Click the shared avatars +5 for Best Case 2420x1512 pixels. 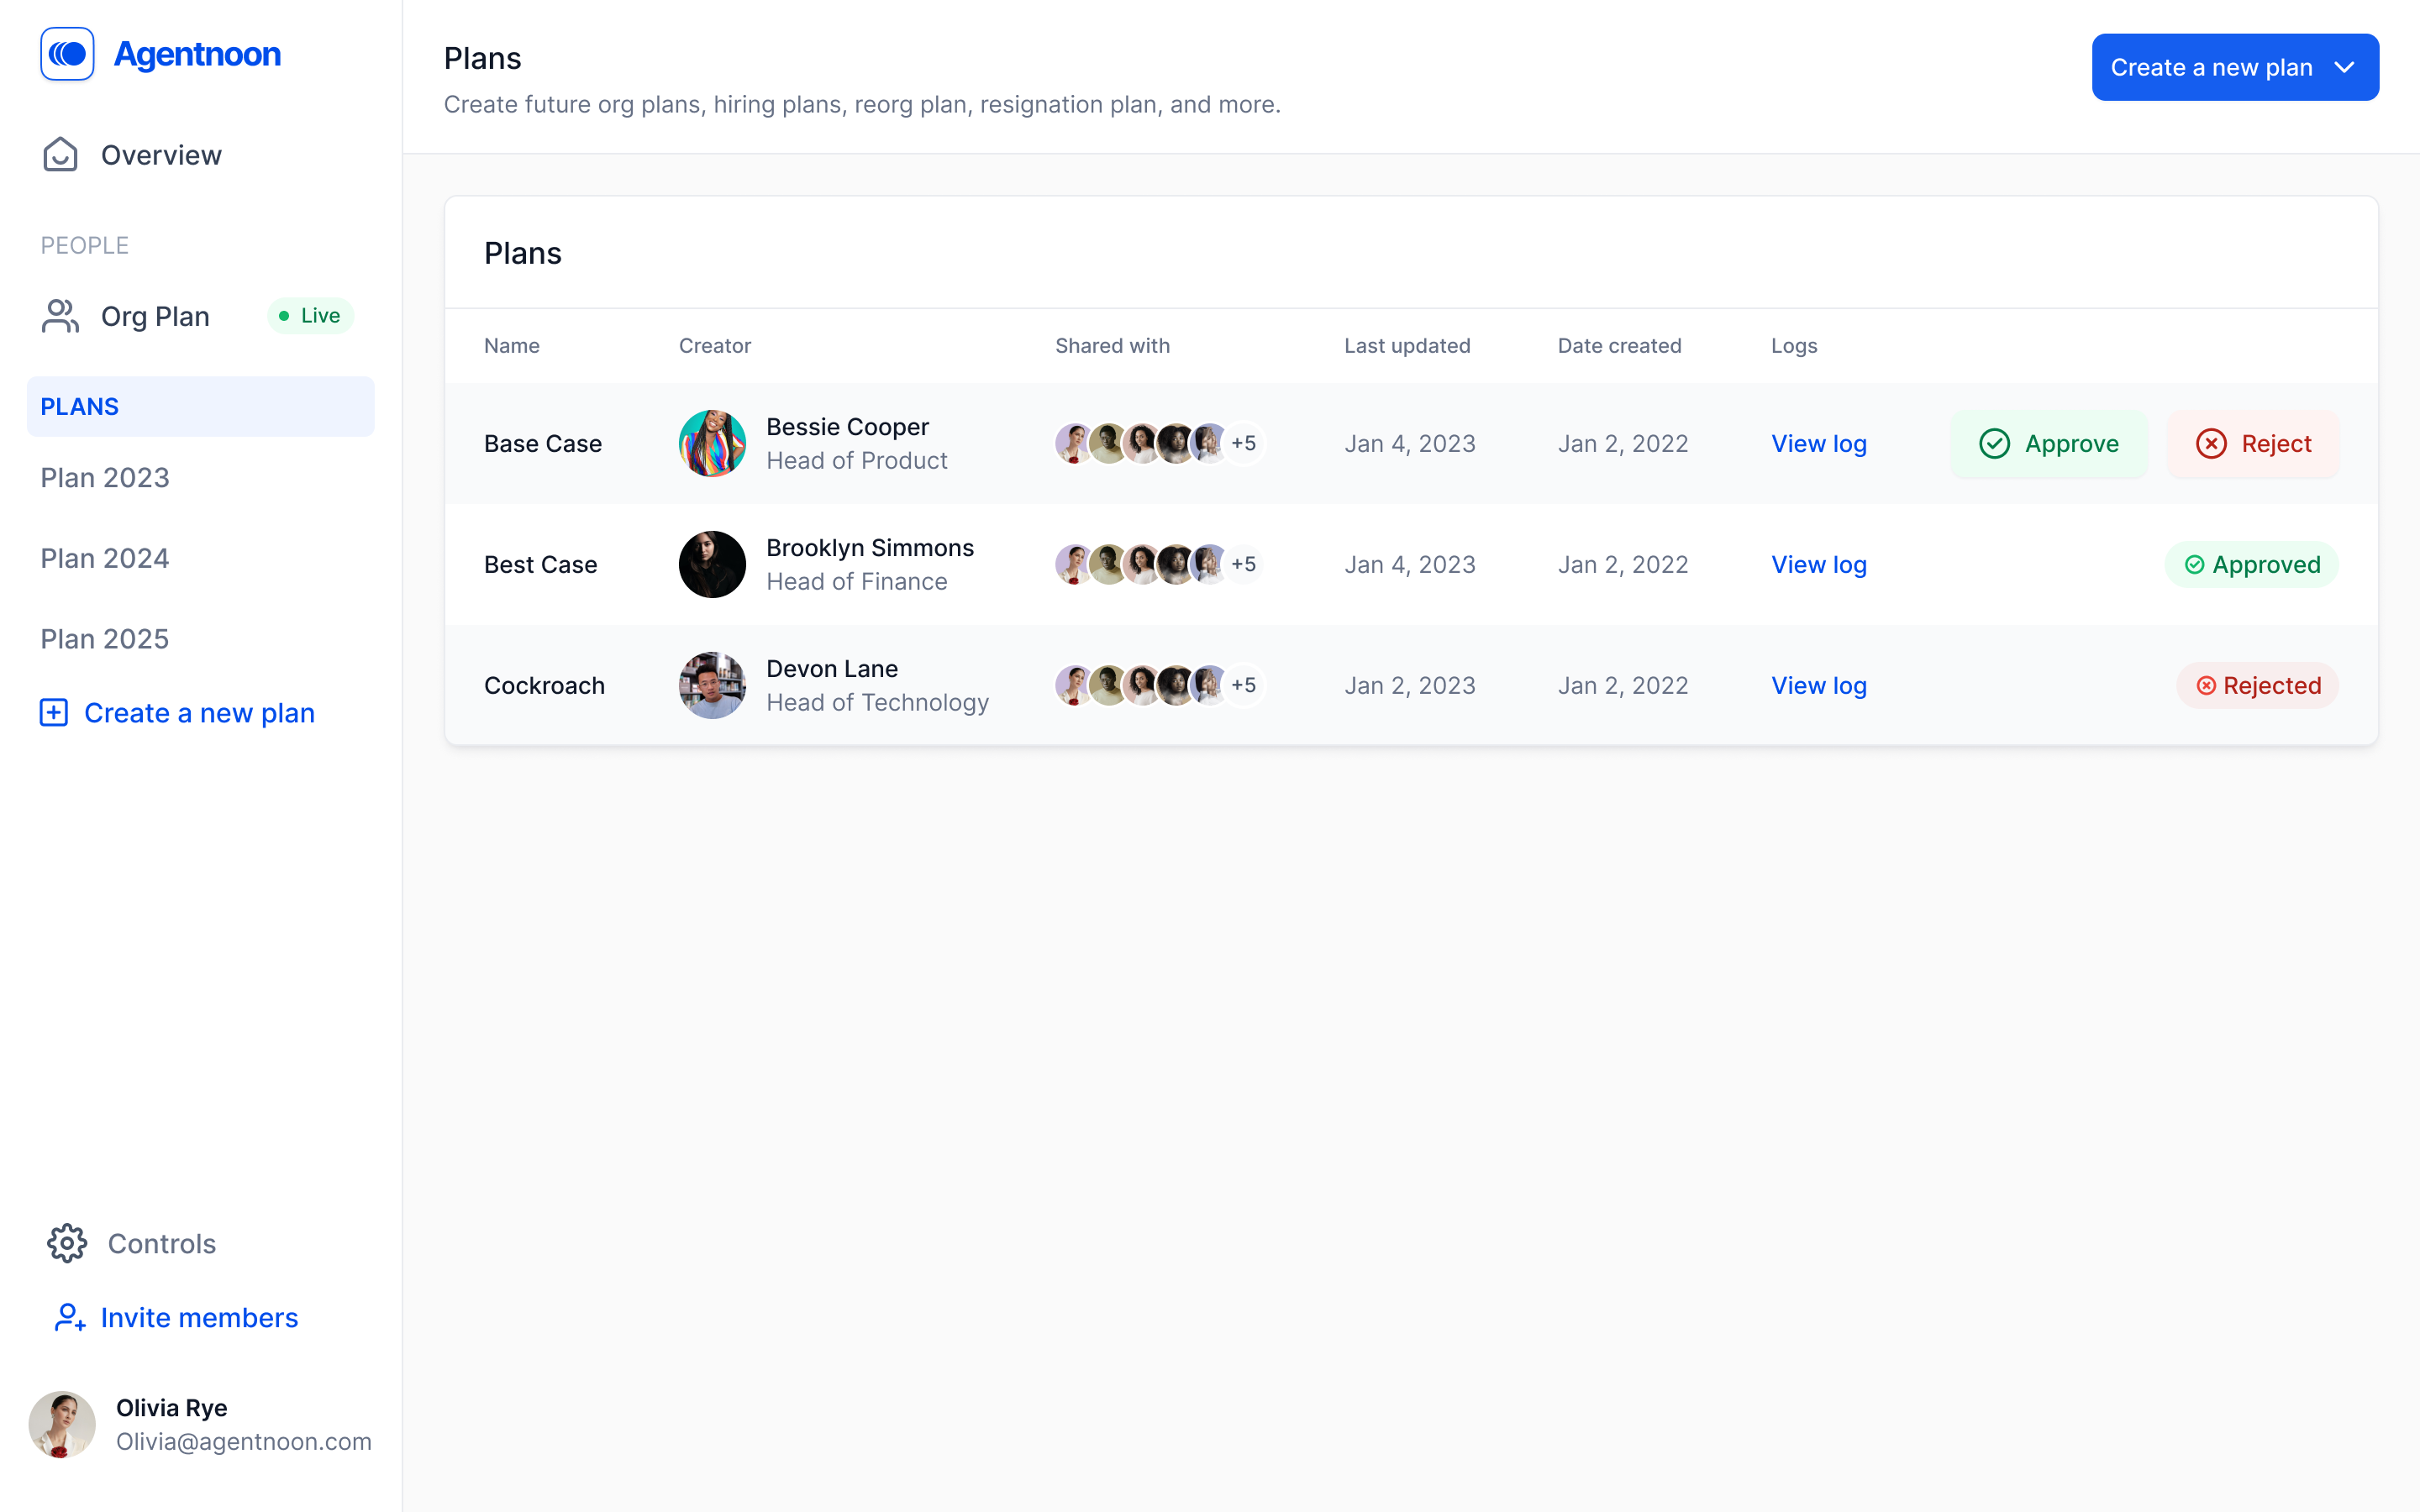pos(1242,563)
